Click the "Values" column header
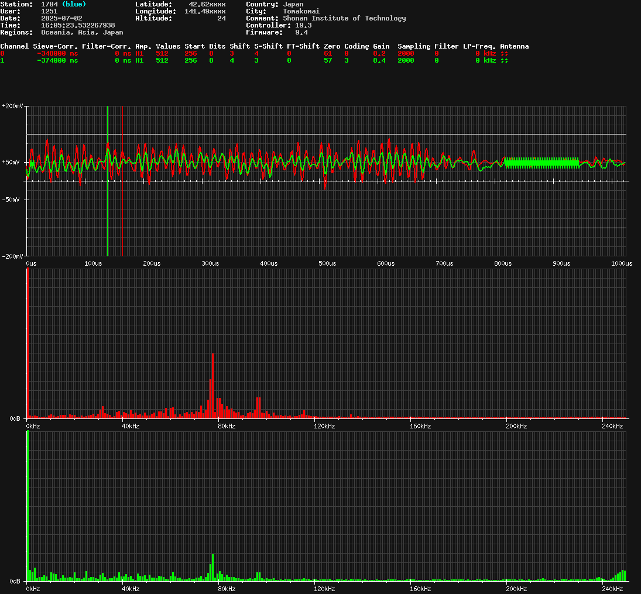 (168, 46)
